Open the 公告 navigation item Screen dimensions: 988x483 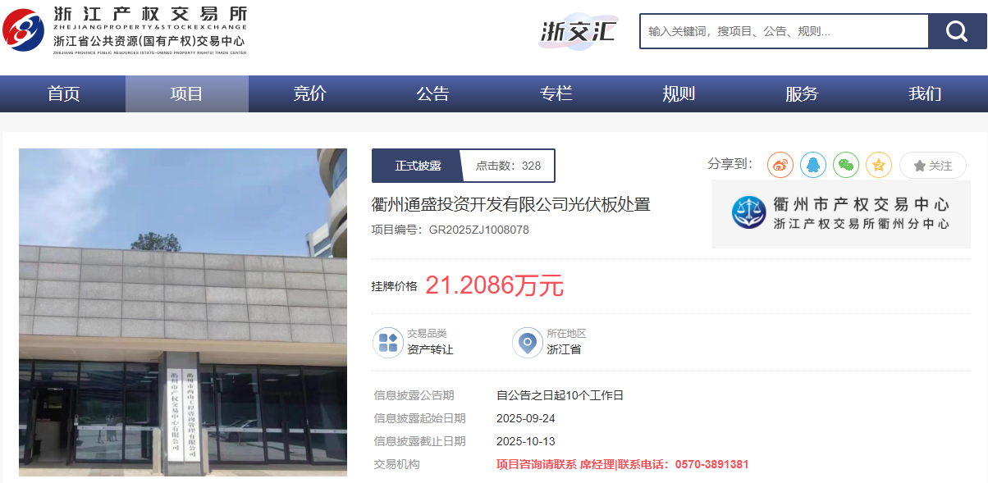(x=432, y=94)
